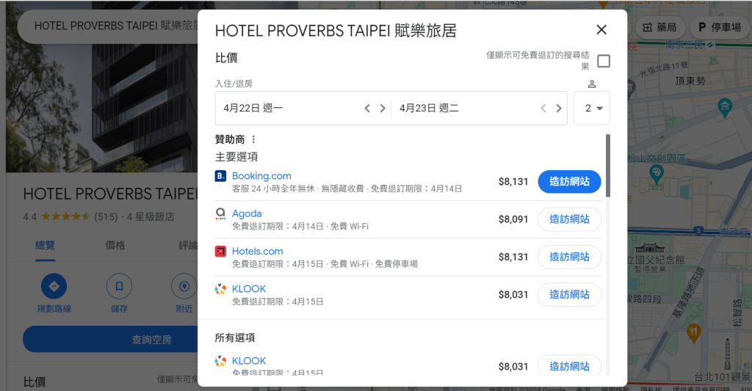Click the Hotels.com logo icon
Viewport: 752px width, 391px height.
click(x=220, y=252)
